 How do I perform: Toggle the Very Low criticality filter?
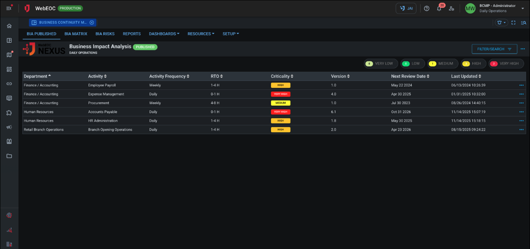click(x=381, y=63)
